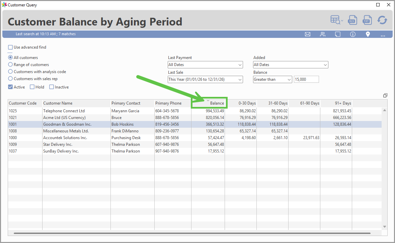This screenshot has height=243, width=395.
Task: Export results to TXT file
Action: click(367, 20)
